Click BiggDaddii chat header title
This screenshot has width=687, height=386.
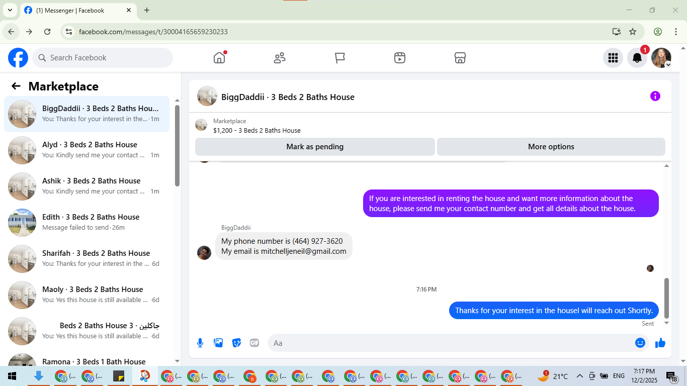click(x=288, y=97)
